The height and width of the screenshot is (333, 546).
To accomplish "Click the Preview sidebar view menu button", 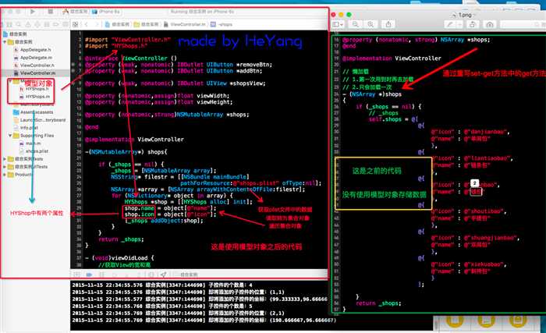I will click(x=338, y=24).
